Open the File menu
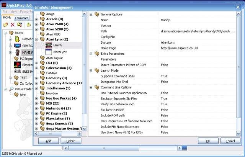This screenshot has height=157, width=245. coord(5,11)
